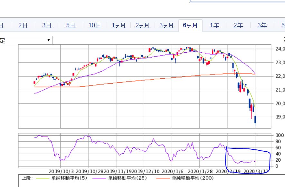Switch to the 1年 chart view
The height and width of the screenshot is (187, 285).
point(214,25)
